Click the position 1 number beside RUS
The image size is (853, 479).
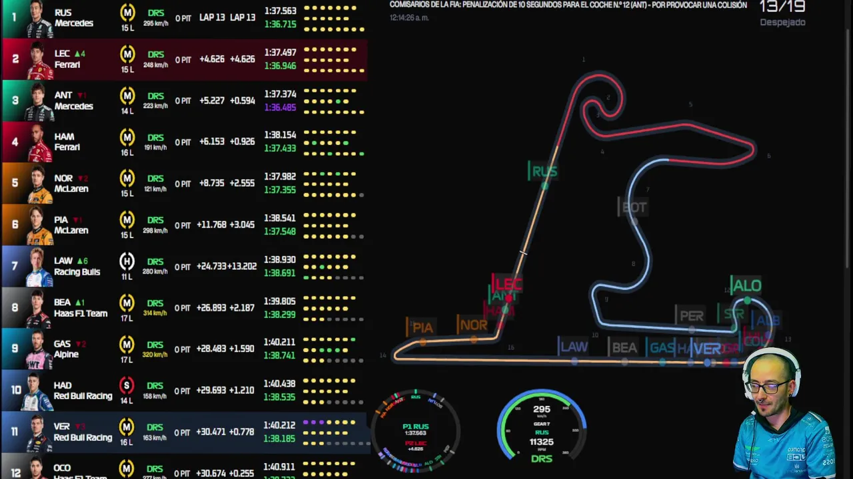click(13, 17)
